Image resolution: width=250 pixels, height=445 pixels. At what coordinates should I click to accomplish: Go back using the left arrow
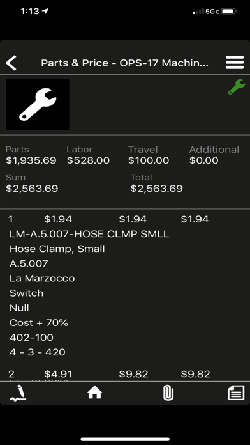(x=11, y=63)
